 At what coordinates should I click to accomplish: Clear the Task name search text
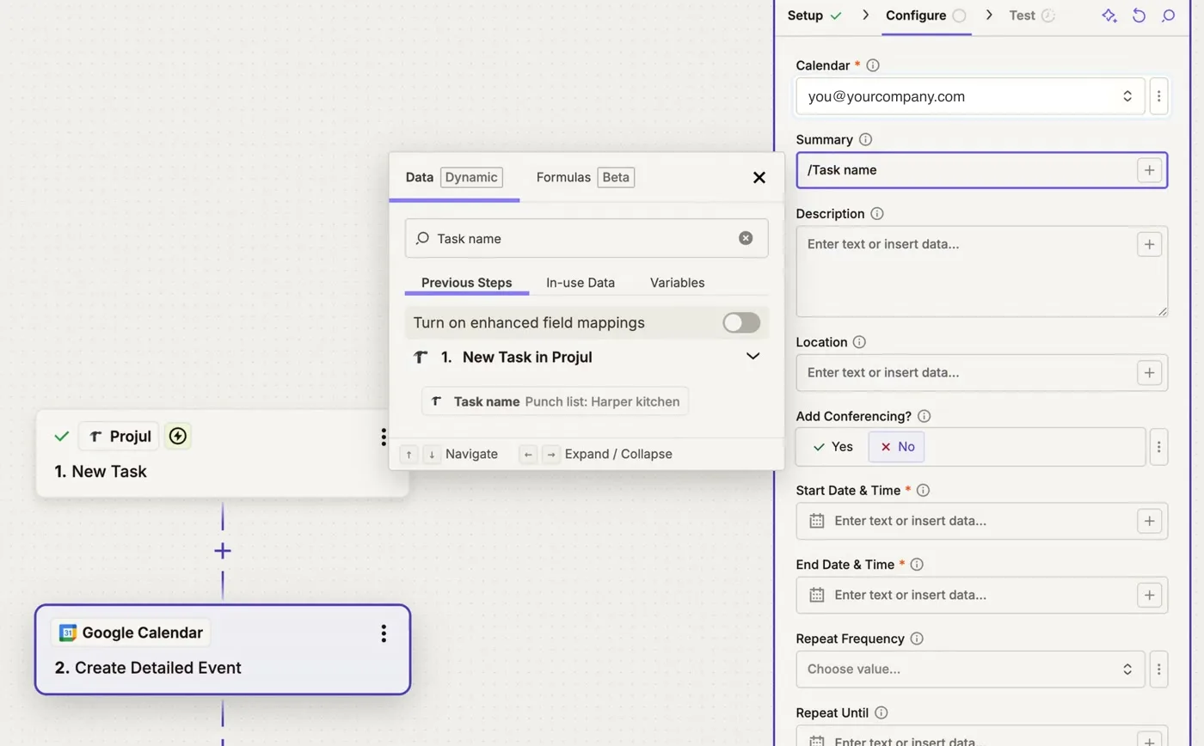[x=746, y=238]
